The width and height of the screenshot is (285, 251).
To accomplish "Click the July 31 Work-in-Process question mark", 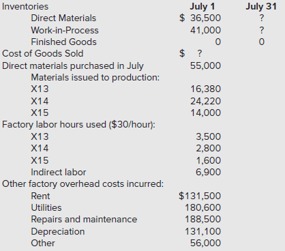I will pyautogui.click(x=262, y=30).
